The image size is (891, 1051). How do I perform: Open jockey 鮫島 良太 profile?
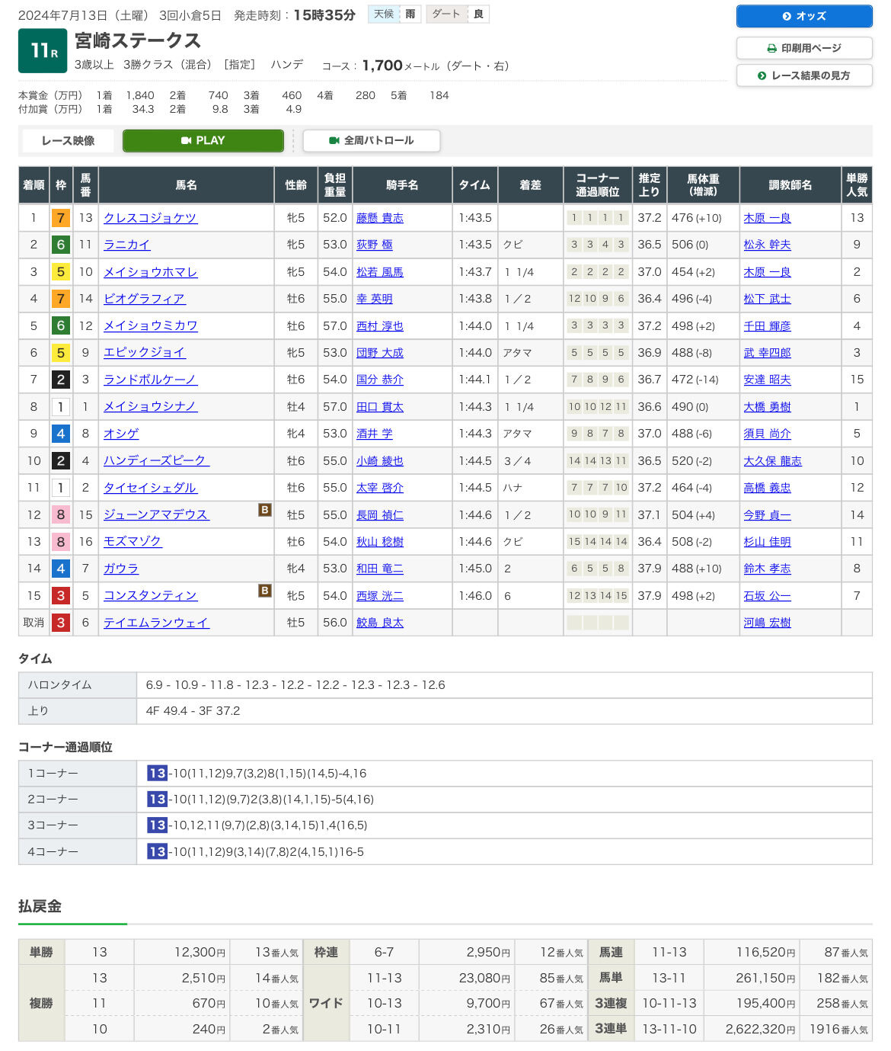[x=380, y=623]
